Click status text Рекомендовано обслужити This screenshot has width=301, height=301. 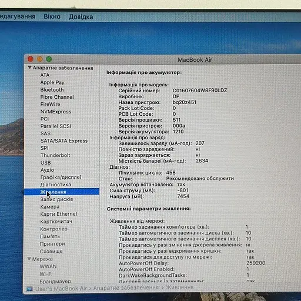200,179
